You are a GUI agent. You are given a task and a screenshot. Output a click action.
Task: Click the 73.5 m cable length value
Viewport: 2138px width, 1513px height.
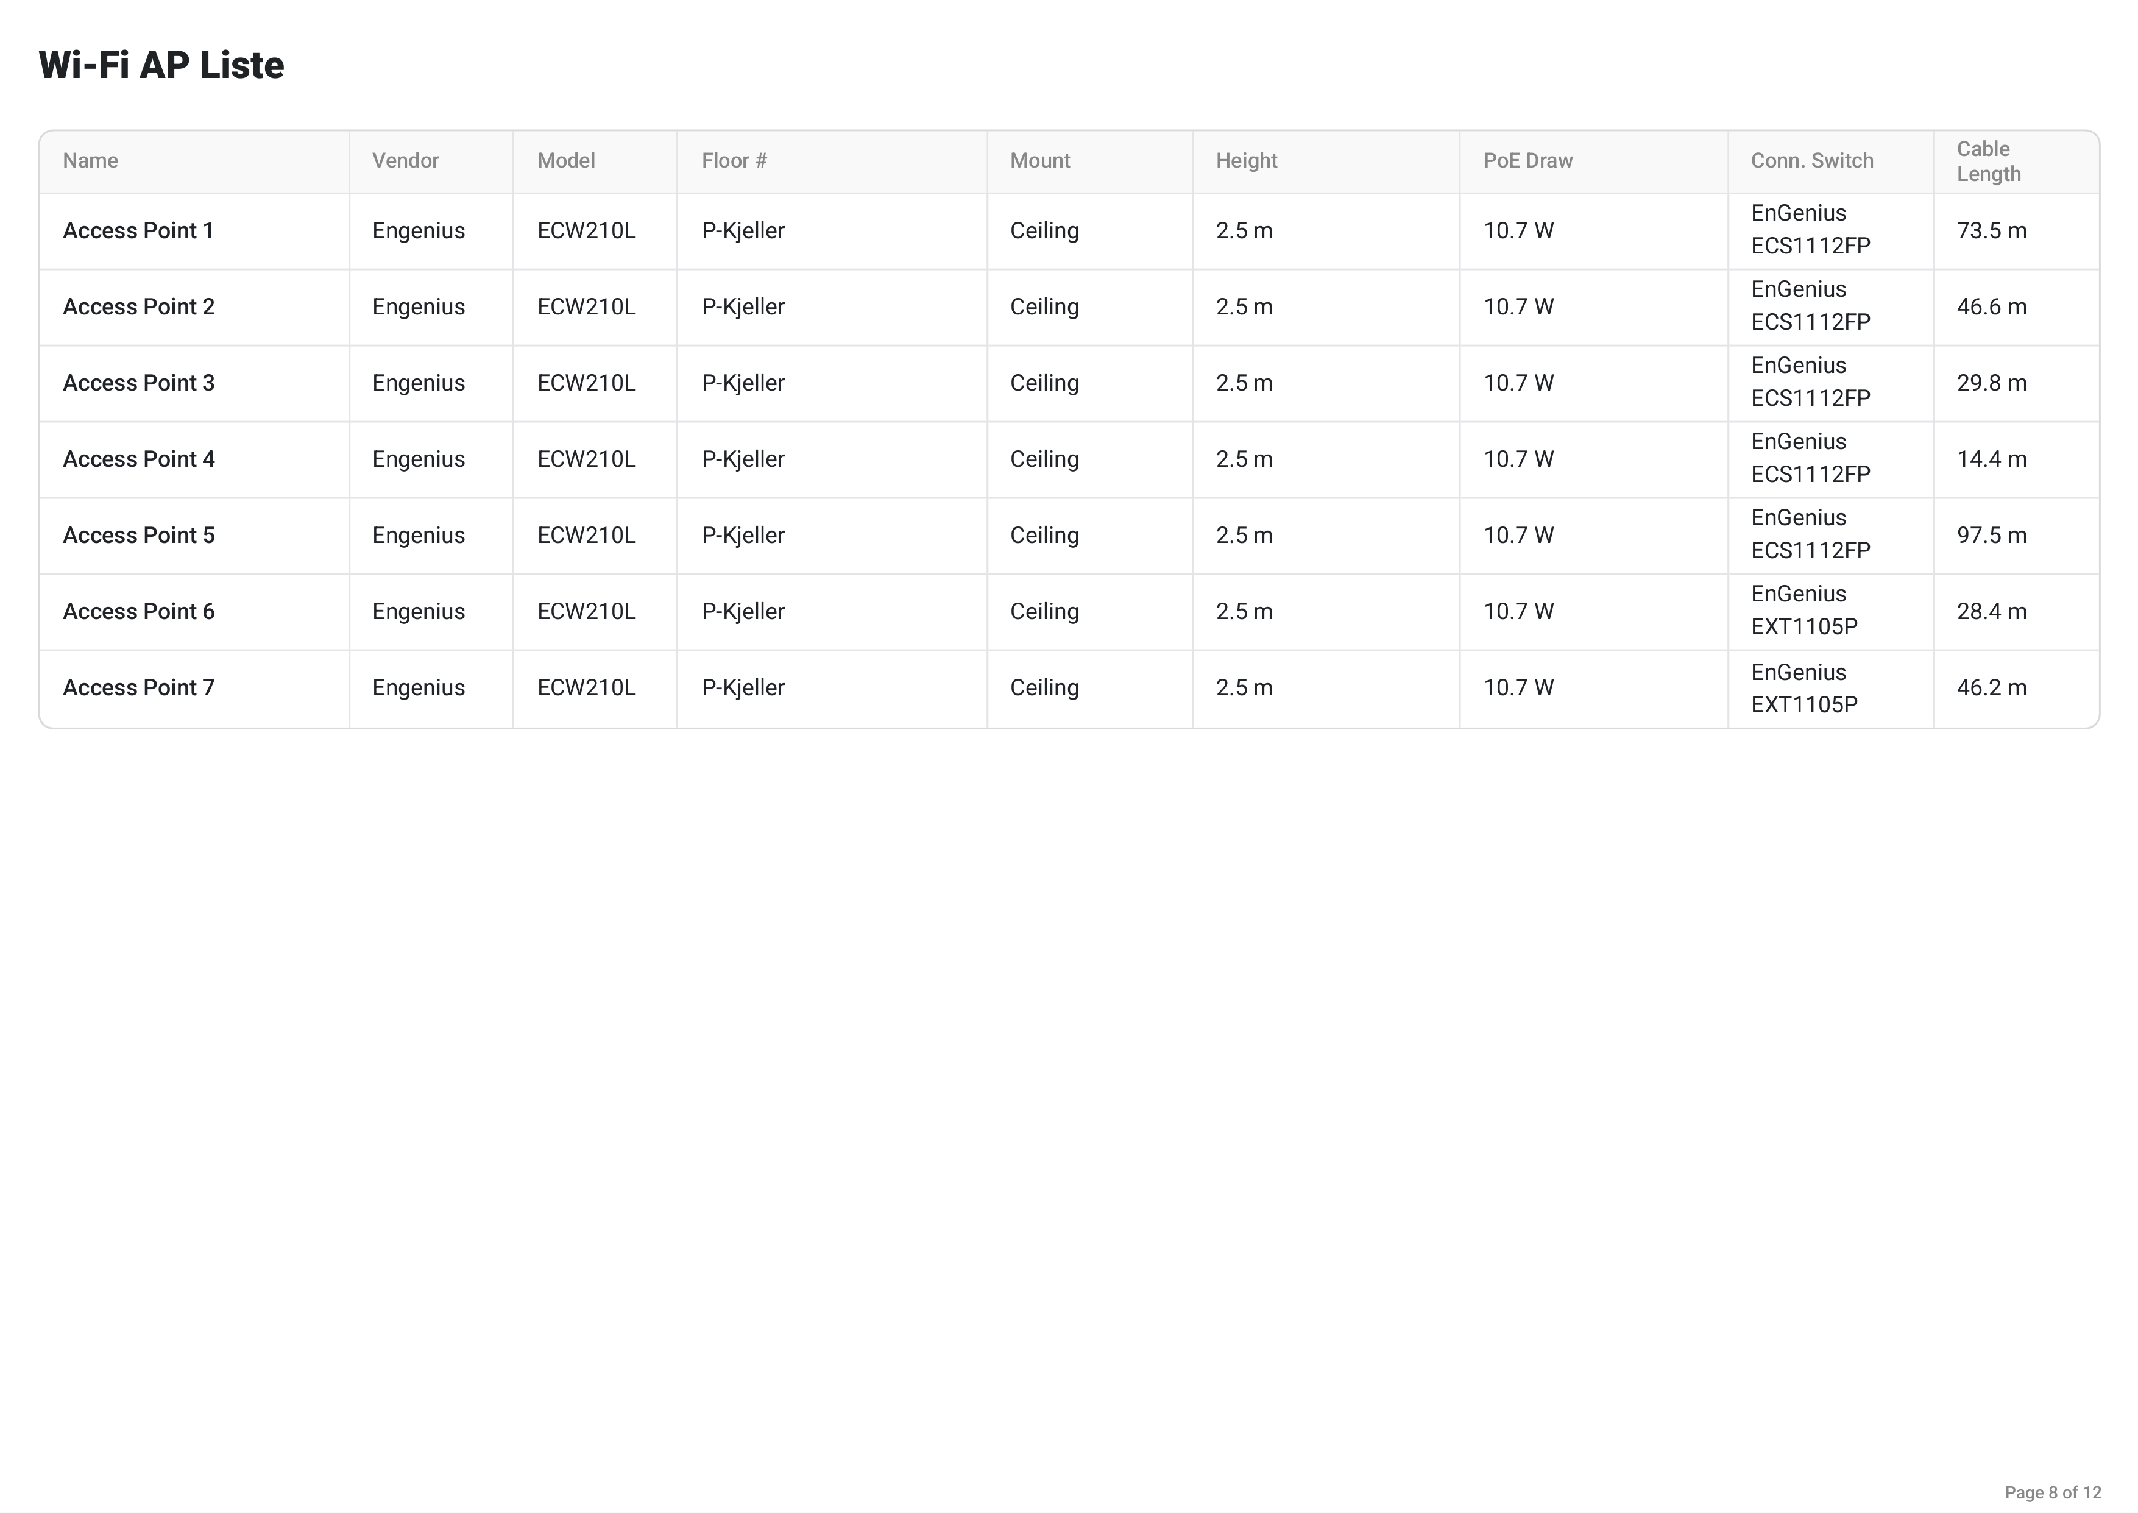pyautogui.click(x=1992, y=230)
